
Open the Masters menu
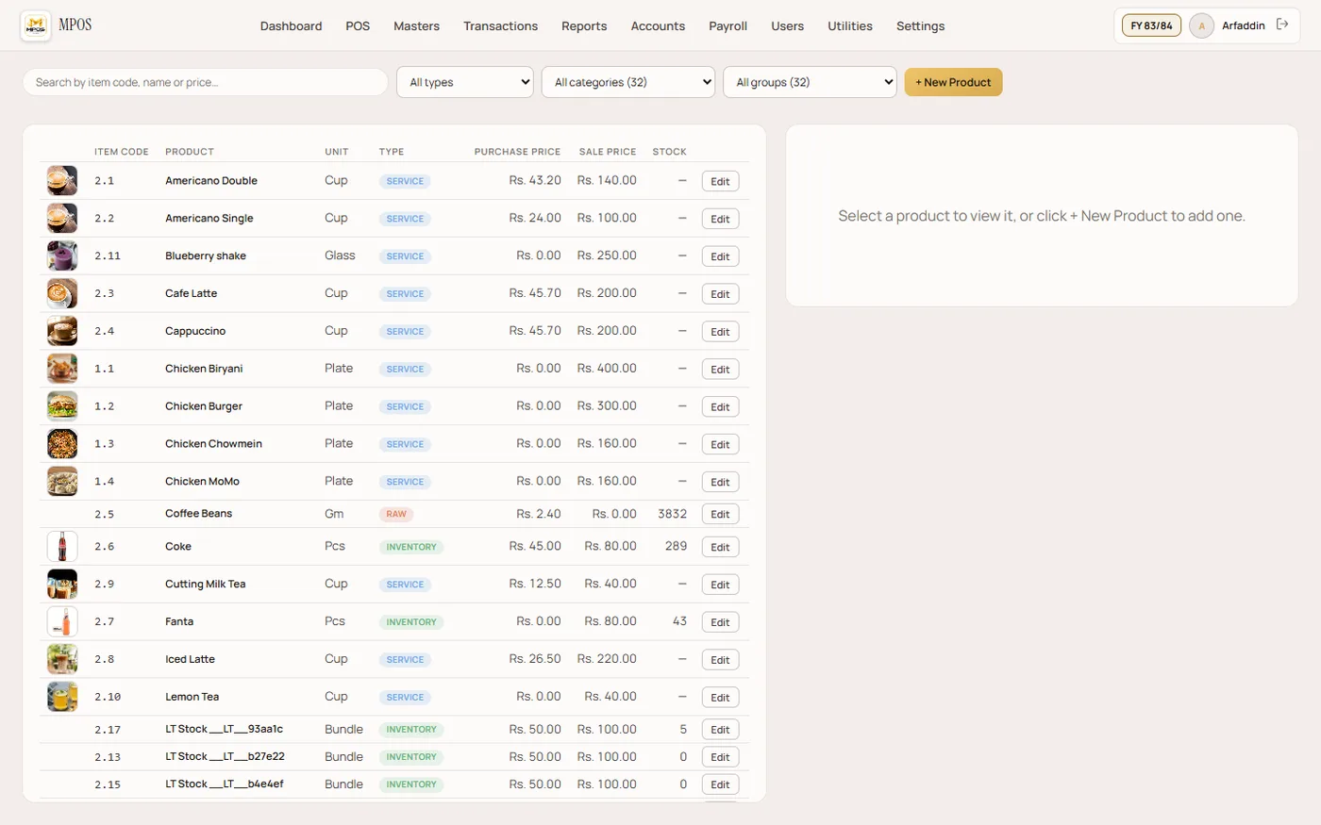(x=416, y=25)
